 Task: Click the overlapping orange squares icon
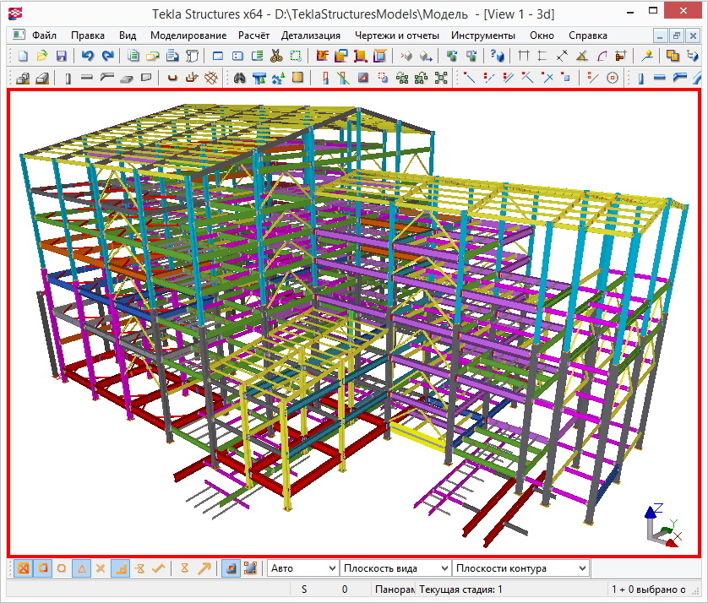tap(673, 56)
